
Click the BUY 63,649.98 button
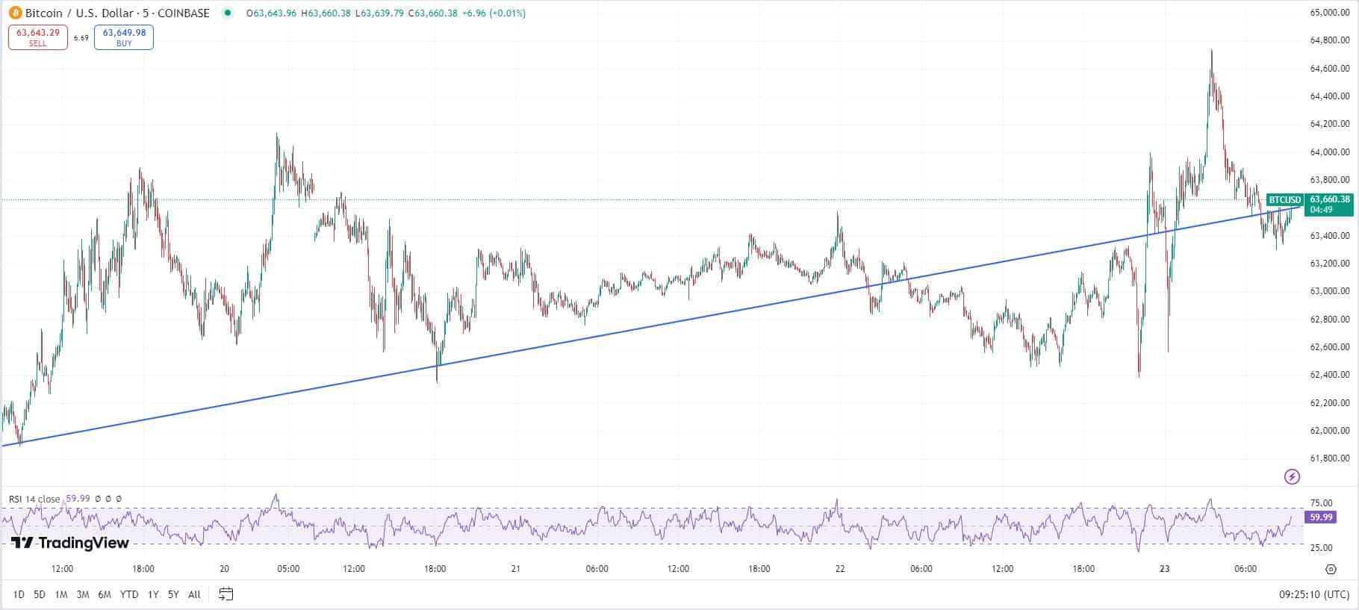(x=124, y=37)
